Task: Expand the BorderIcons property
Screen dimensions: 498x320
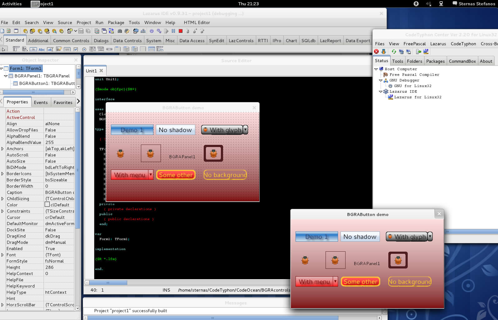Action: click(x=2, y=174)
